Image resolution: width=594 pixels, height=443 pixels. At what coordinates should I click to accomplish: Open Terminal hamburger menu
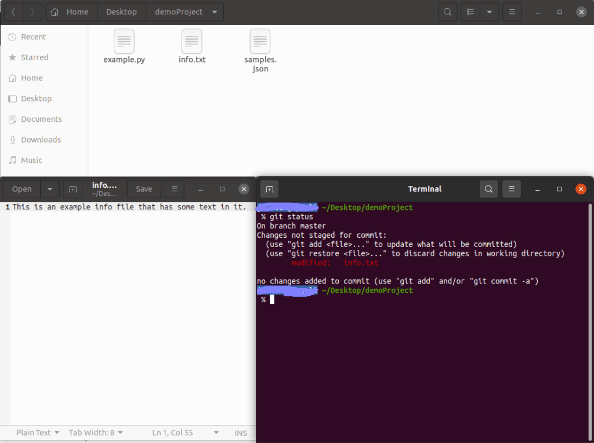coord(512,189)
